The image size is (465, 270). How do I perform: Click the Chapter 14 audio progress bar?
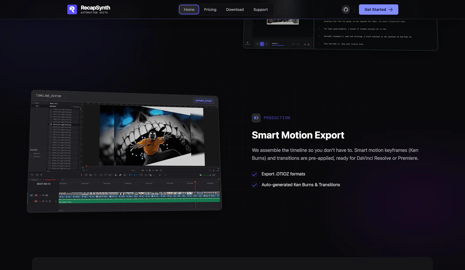(x=286, y=45)
